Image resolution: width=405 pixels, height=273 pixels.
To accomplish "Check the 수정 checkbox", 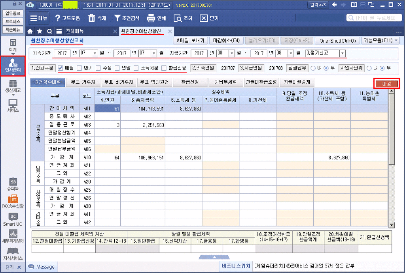I will point(98,68).
